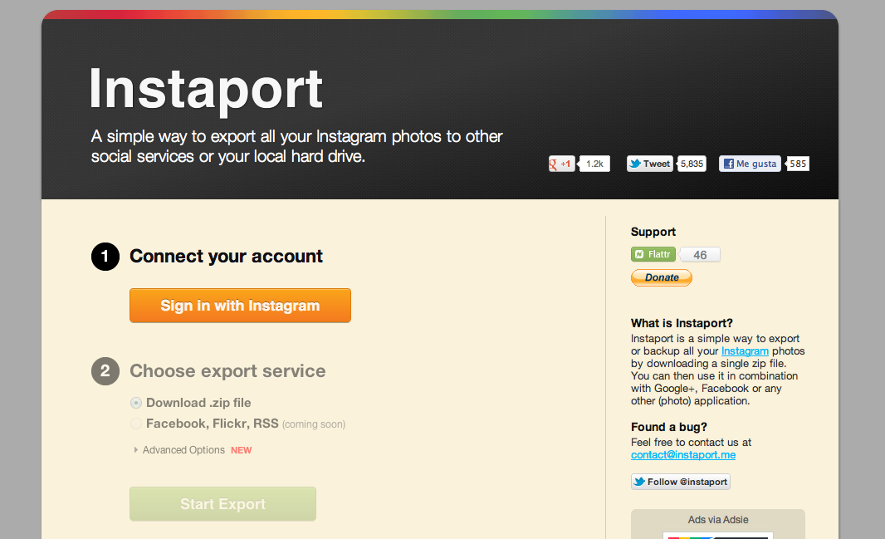885x539 pixels.
Task: Click the (coming soon) note
Action: pos(314,424)
